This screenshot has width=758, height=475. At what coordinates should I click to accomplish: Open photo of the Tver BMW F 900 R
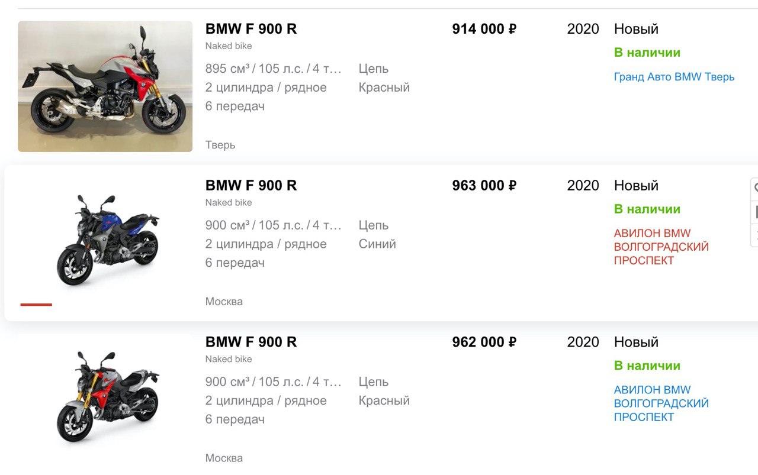coord(105,86)
